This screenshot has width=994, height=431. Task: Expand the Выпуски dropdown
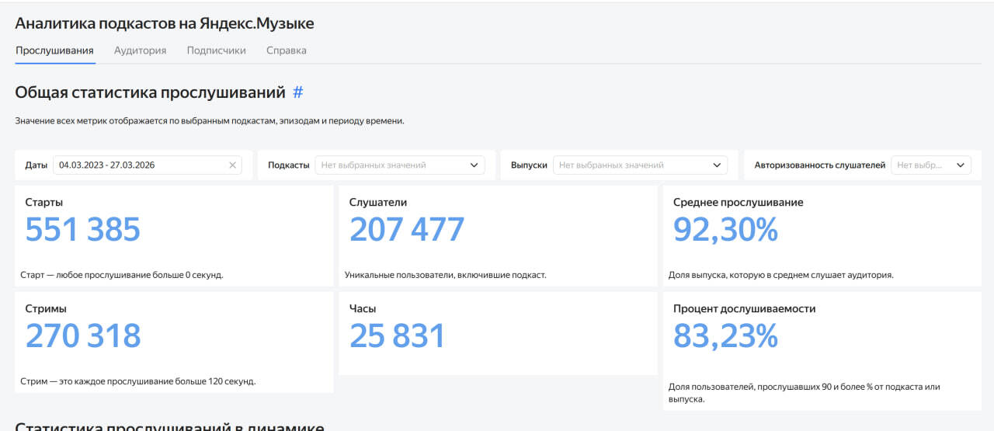pos(640,165)
